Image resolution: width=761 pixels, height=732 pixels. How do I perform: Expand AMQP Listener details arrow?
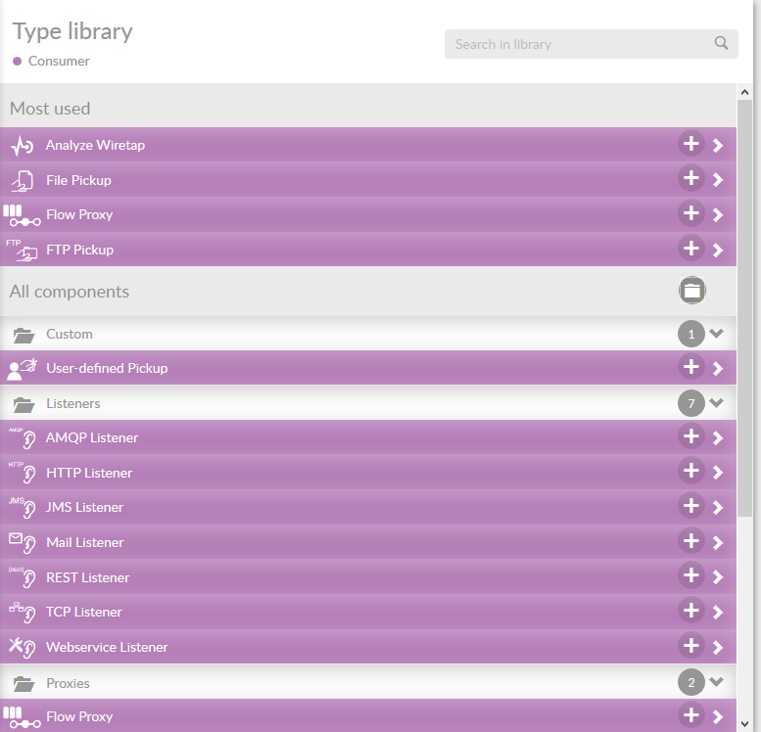pyautogui.click(x=718, y=438)
